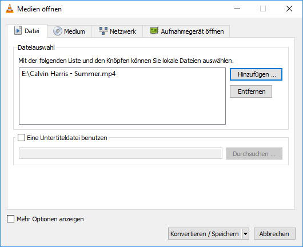Go to the Datei tab
Viewport: 303px width, 247px height.
coord(27,31)
